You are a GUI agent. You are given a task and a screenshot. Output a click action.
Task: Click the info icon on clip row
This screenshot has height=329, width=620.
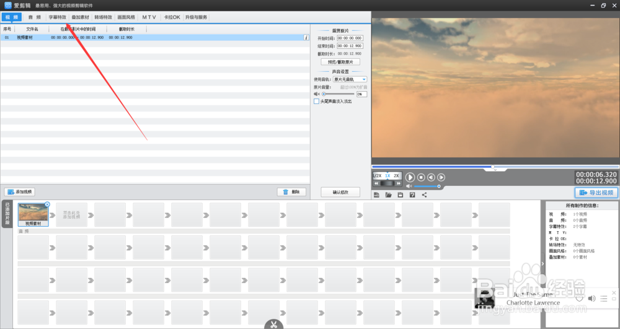pos(306,38)
